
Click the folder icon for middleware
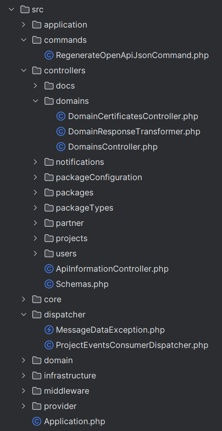tap(37, 391)
